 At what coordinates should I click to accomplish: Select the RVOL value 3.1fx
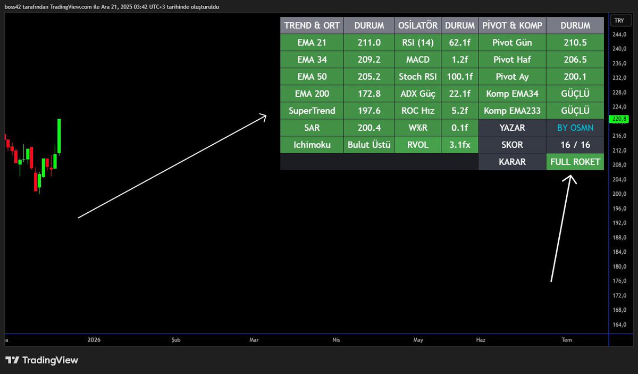[459, 145]
